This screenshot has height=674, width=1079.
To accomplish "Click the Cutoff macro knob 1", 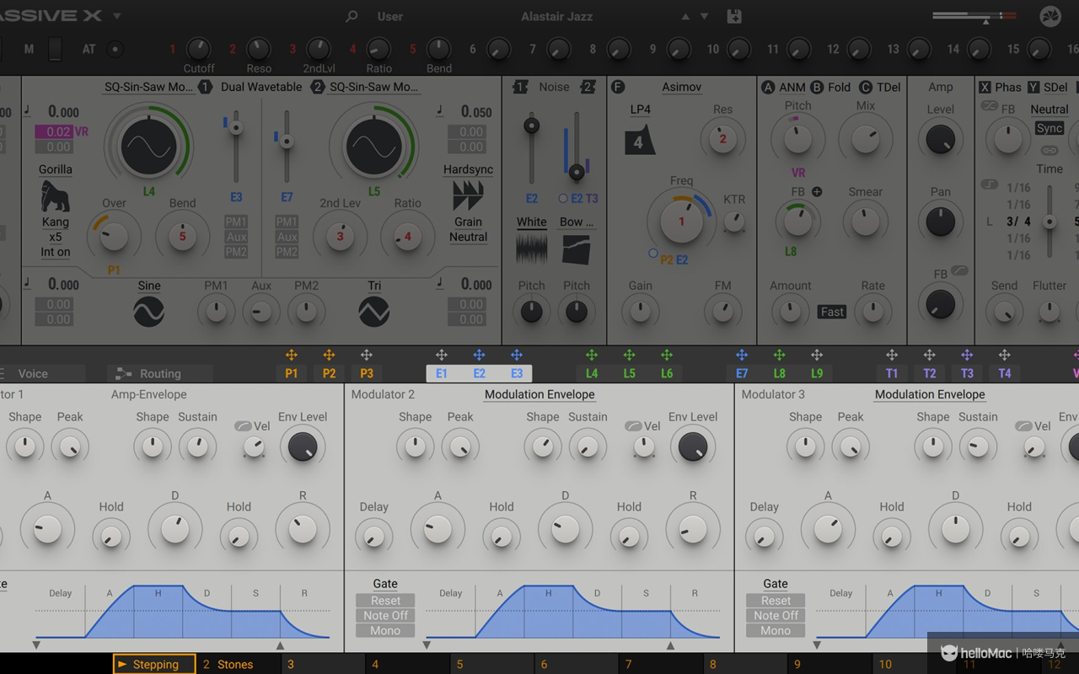I will coord(199,49).
